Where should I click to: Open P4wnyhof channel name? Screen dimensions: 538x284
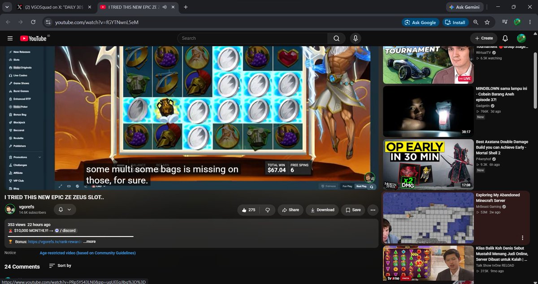[485, 159]
